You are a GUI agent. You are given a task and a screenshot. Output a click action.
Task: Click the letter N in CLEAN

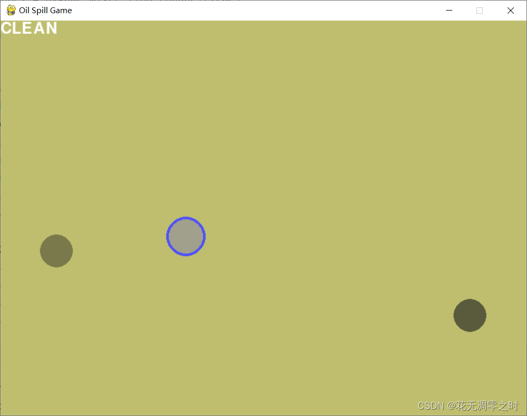(x=53, y=28)
